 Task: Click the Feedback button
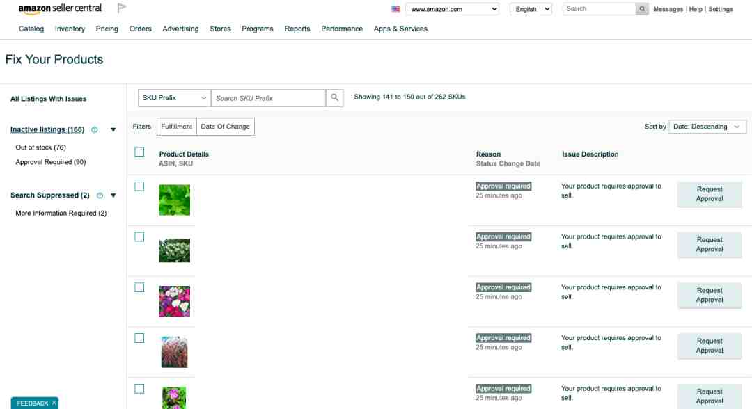tap(32, 403)
